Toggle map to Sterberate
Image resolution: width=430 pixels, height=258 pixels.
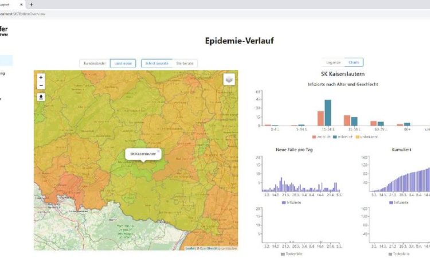point(185,63)
